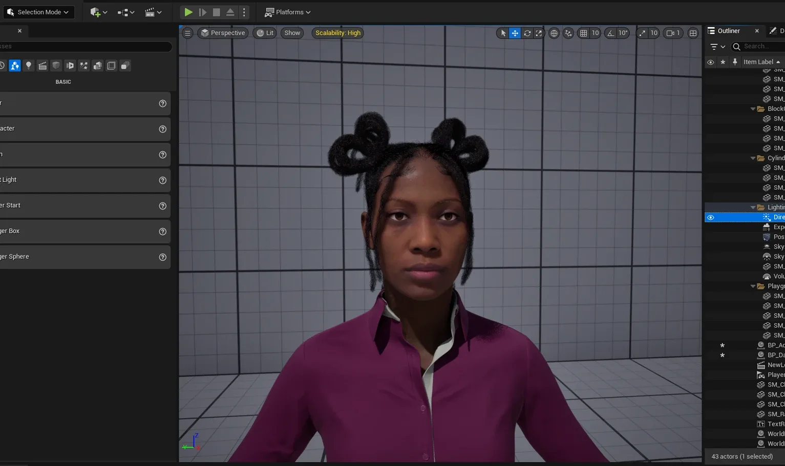The height and width of the screenshot is (466, 785).
Task: Click visibility eye column header in Outliner
Action: 711,62
